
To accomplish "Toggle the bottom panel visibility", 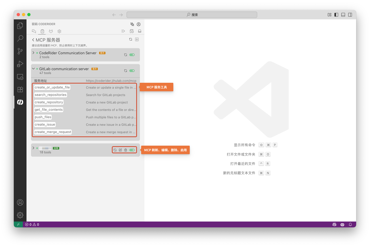I will 343,15.
